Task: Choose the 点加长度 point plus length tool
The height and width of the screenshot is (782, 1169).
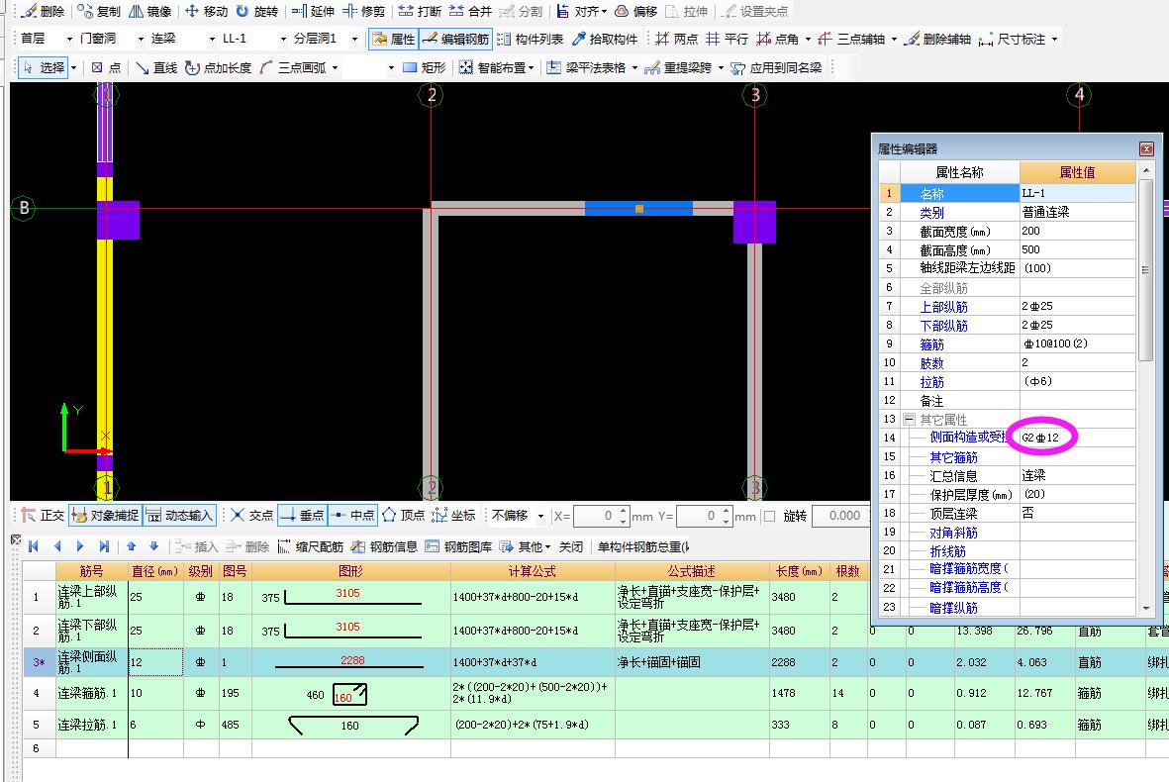Action: click(x=218, y=68)
